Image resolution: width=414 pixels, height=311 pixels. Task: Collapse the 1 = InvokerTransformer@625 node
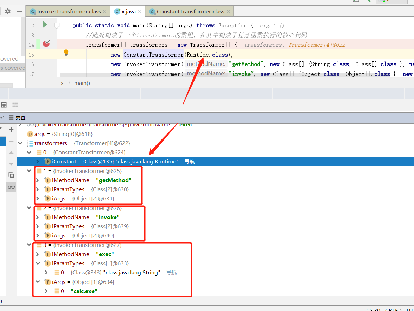tap(29, 171)
